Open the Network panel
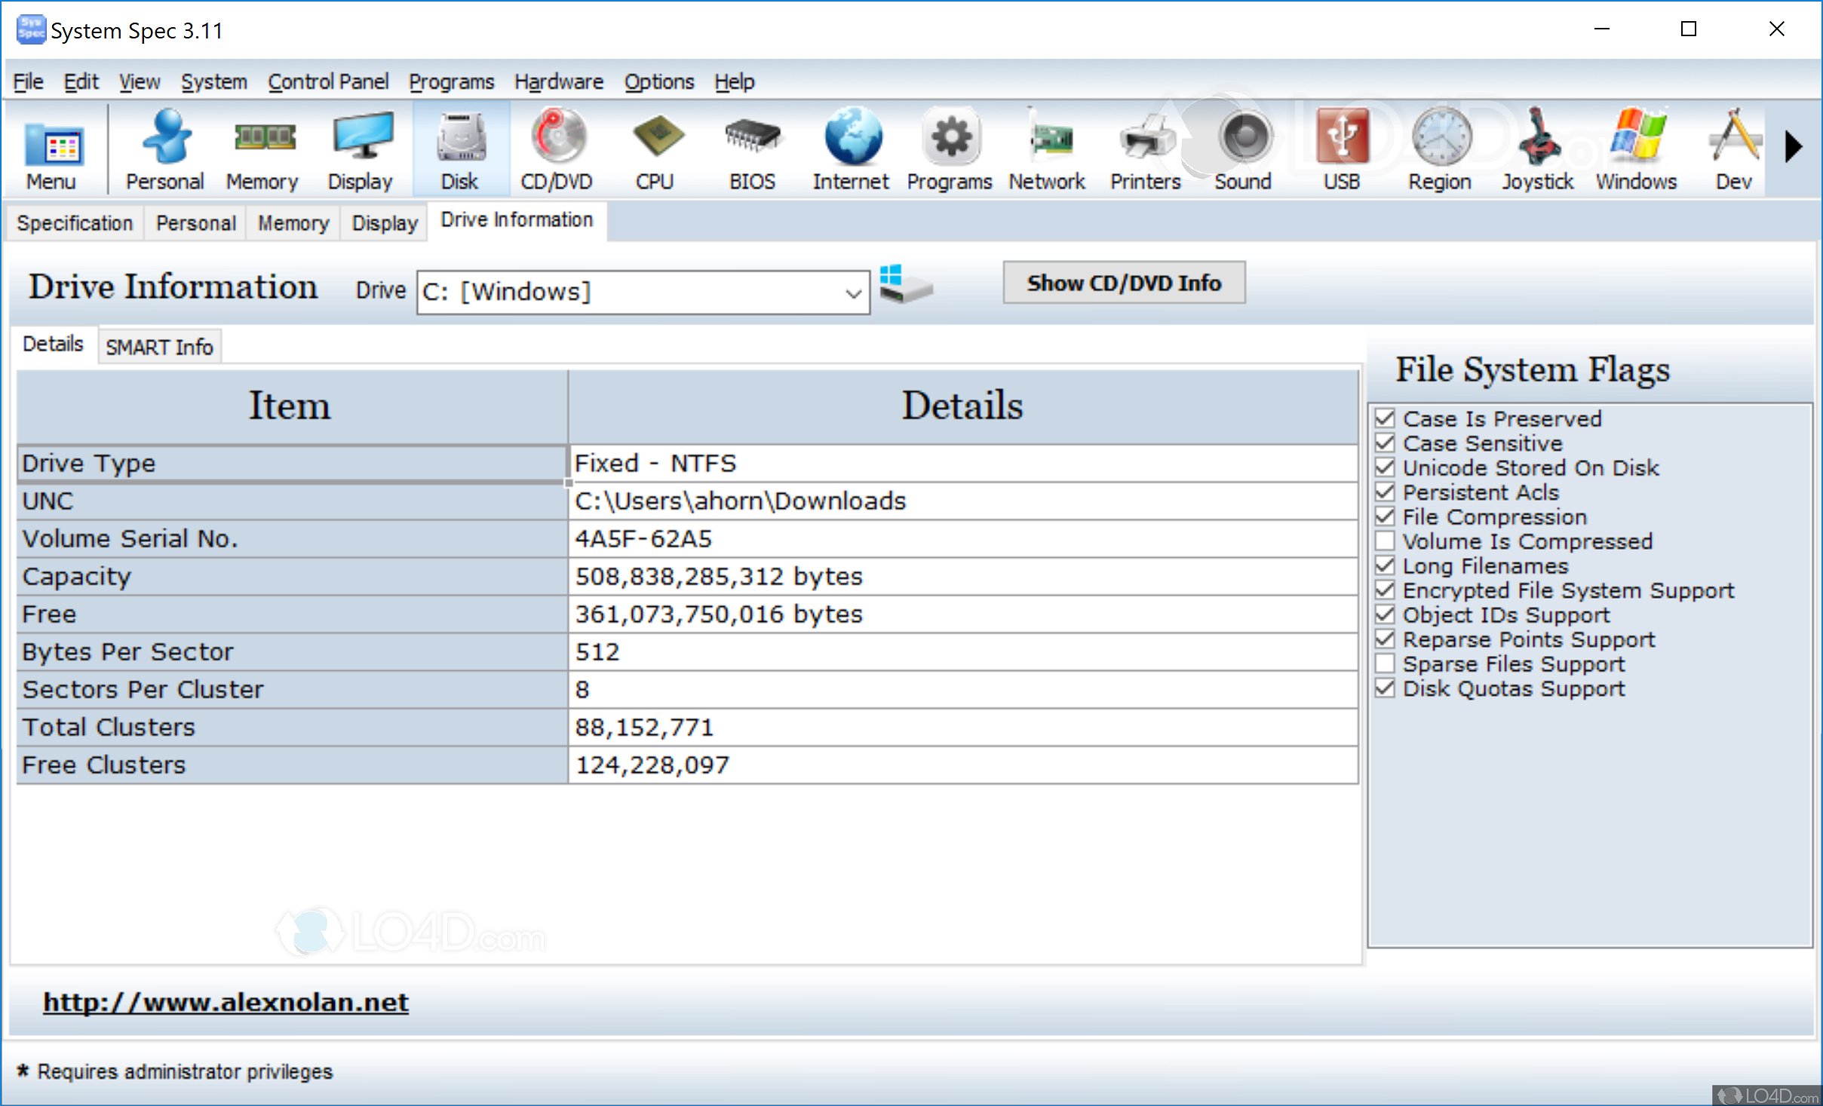This screenshot has height=1106, width=1823. pos(1047,147)
